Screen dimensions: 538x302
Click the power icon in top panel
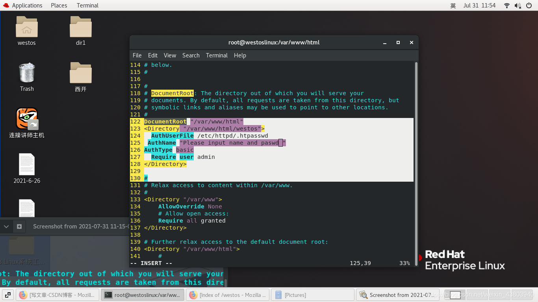point(529,6)
